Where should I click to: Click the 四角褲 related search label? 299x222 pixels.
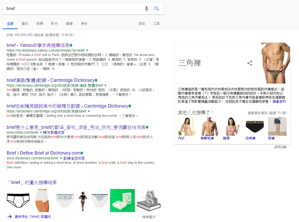250,138
